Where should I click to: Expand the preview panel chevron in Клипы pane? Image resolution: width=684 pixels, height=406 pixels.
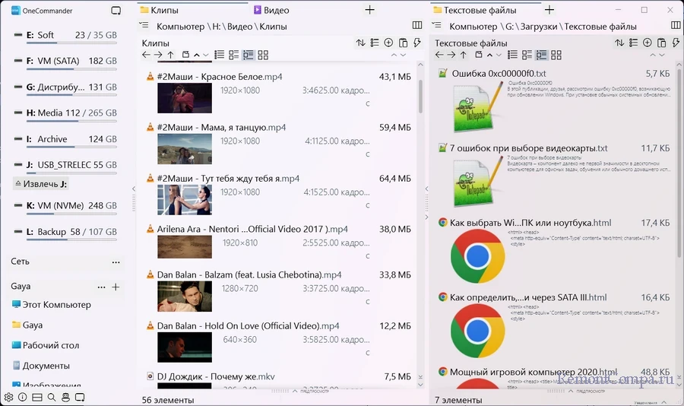click(295, 392)
